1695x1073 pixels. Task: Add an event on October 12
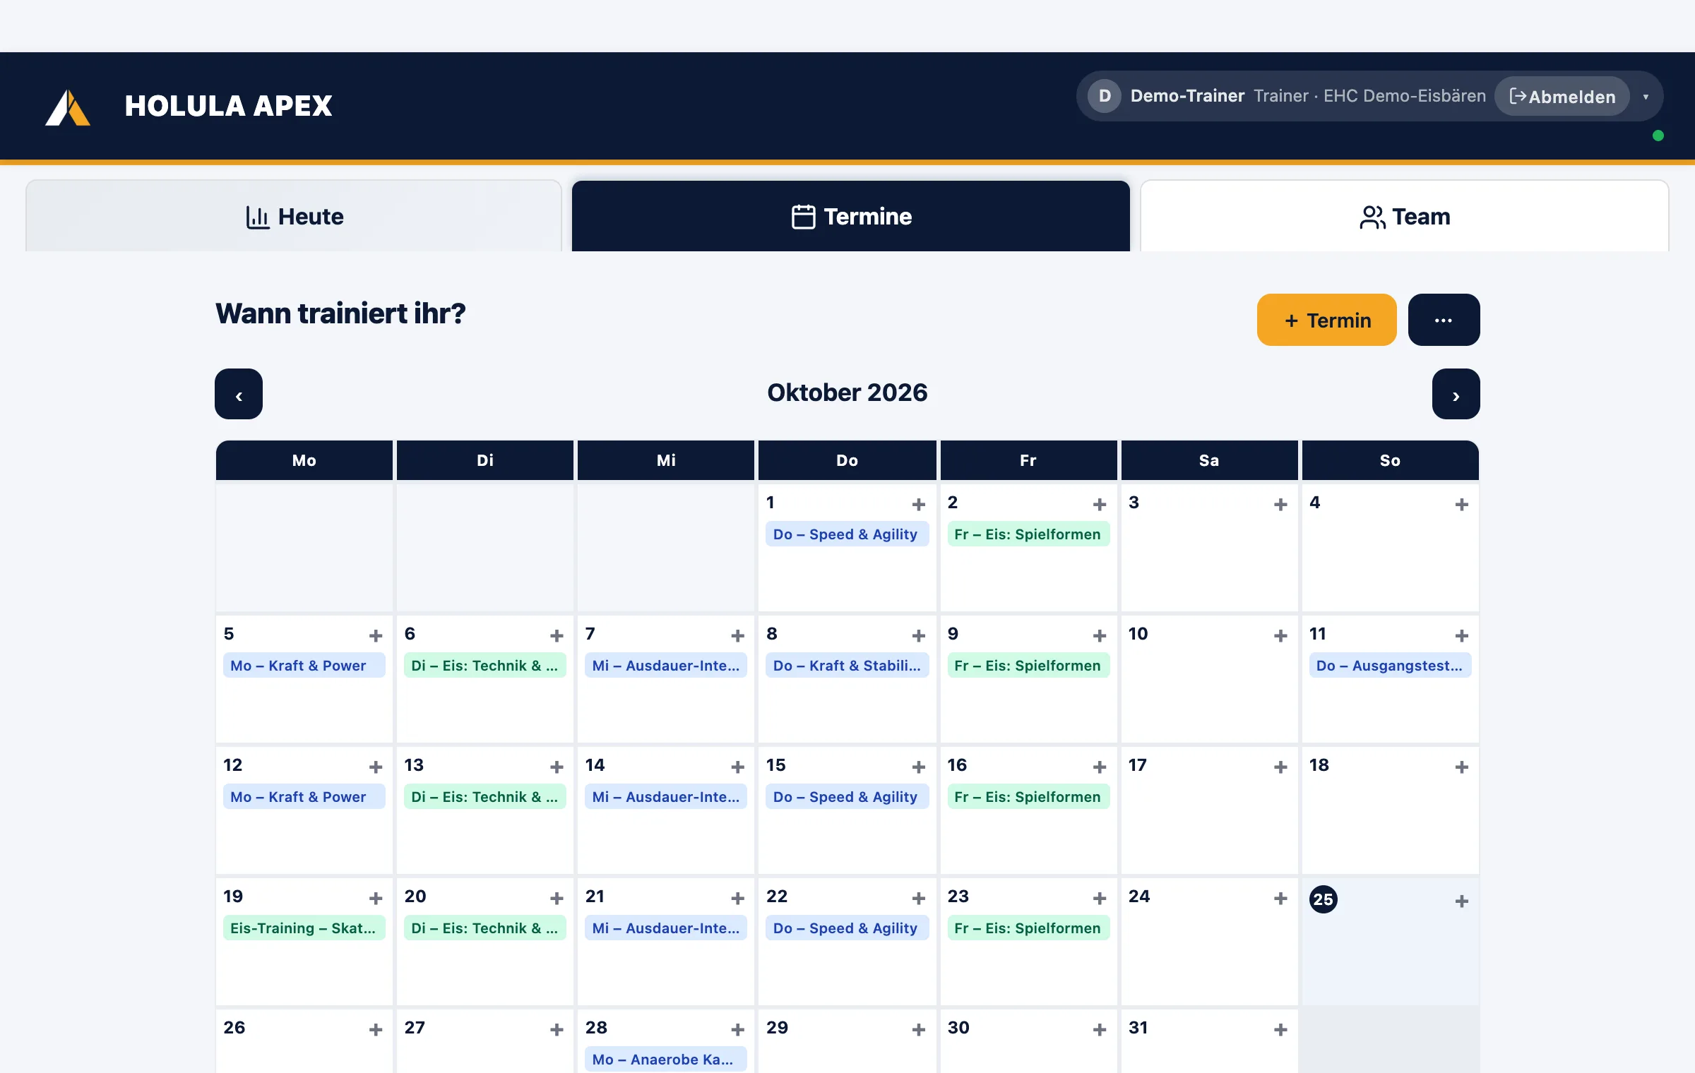[x=376, y=767]
